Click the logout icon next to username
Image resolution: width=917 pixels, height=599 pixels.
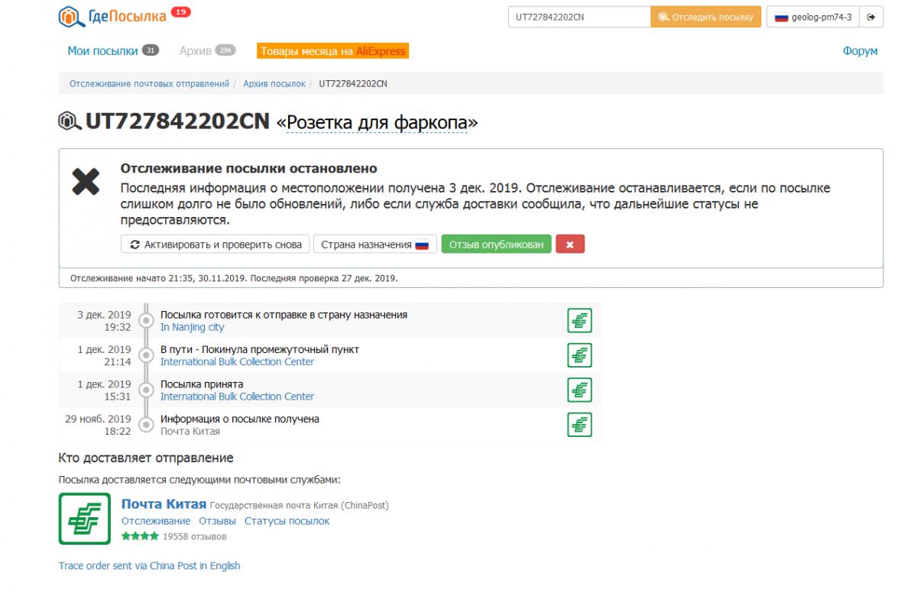click(871, 17)
